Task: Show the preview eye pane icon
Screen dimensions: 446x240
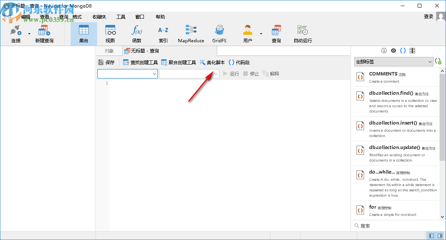Action: point(394,51)
